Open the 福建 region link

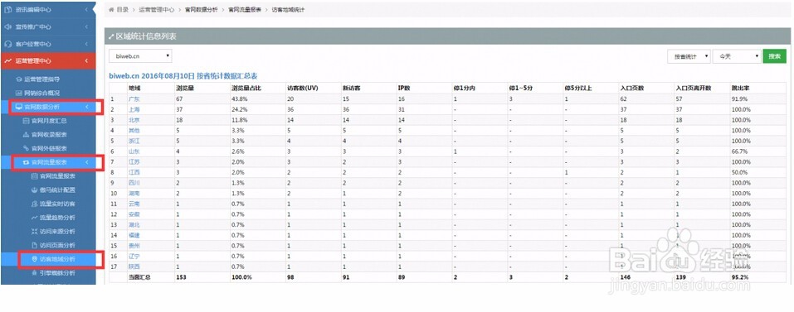134,235
